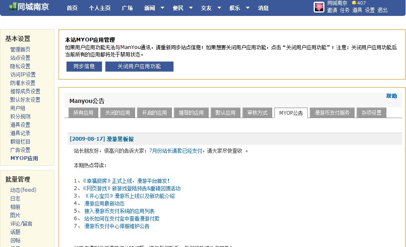Click 娱乐 in the navigation bar

[x=235, y=8]
